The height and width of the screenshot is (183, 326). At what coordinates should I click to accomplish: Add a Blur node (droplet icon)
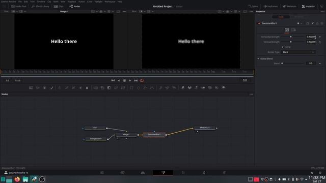tap(87, 88)
